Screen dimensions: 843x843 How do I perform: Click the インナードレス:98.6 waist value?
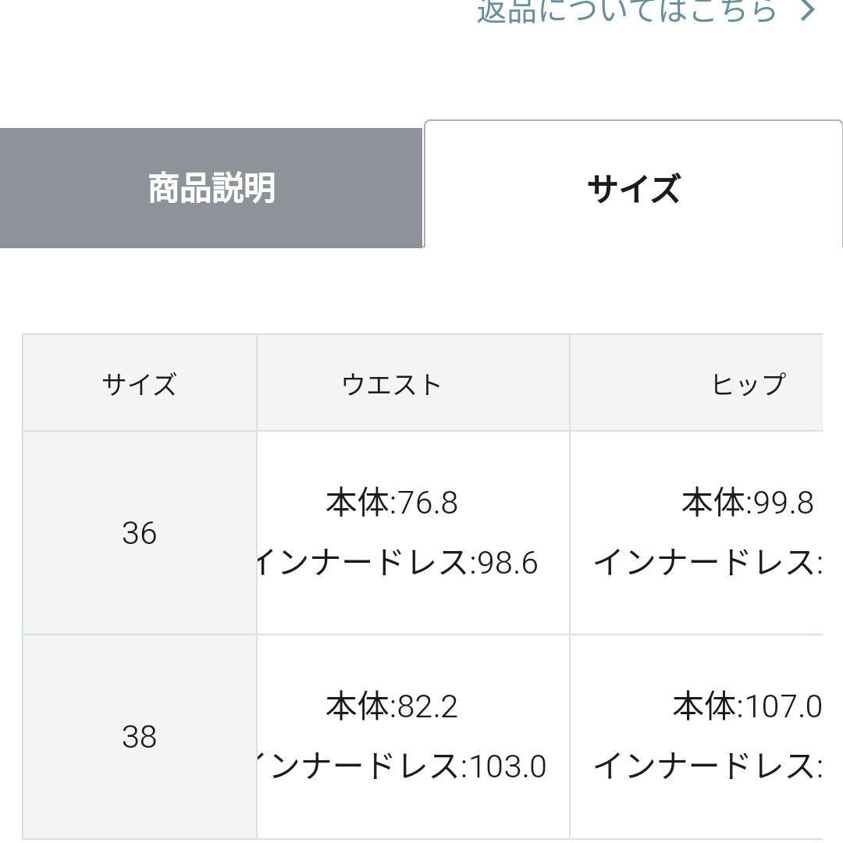pos(397,563)
